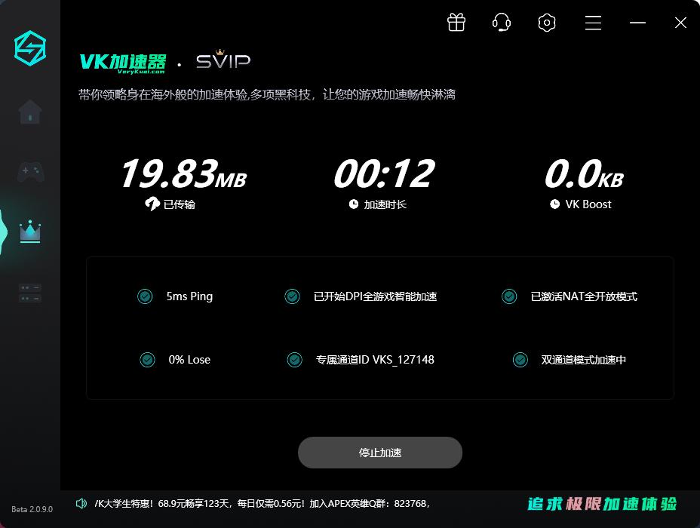The width and height of the screenshot is (700, 528).
Task: Click the 追求极限加速体验 slogan
Action: [602, 504]
